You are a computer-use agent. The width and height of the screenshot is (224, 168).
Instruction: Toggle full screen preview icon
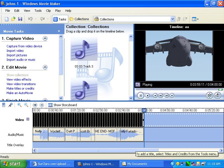tap(138, 85)
